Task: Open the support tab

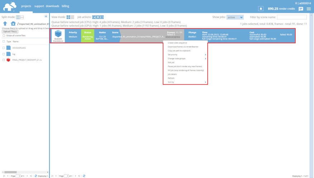Action: [x=39, y=6]
